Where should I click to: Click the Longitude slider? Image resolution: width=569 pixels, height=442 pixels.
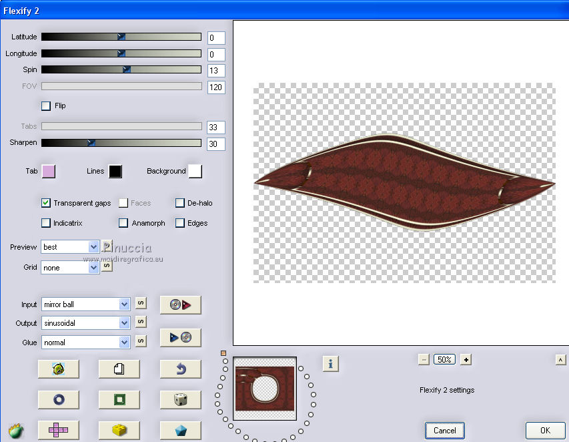(121, 53)
